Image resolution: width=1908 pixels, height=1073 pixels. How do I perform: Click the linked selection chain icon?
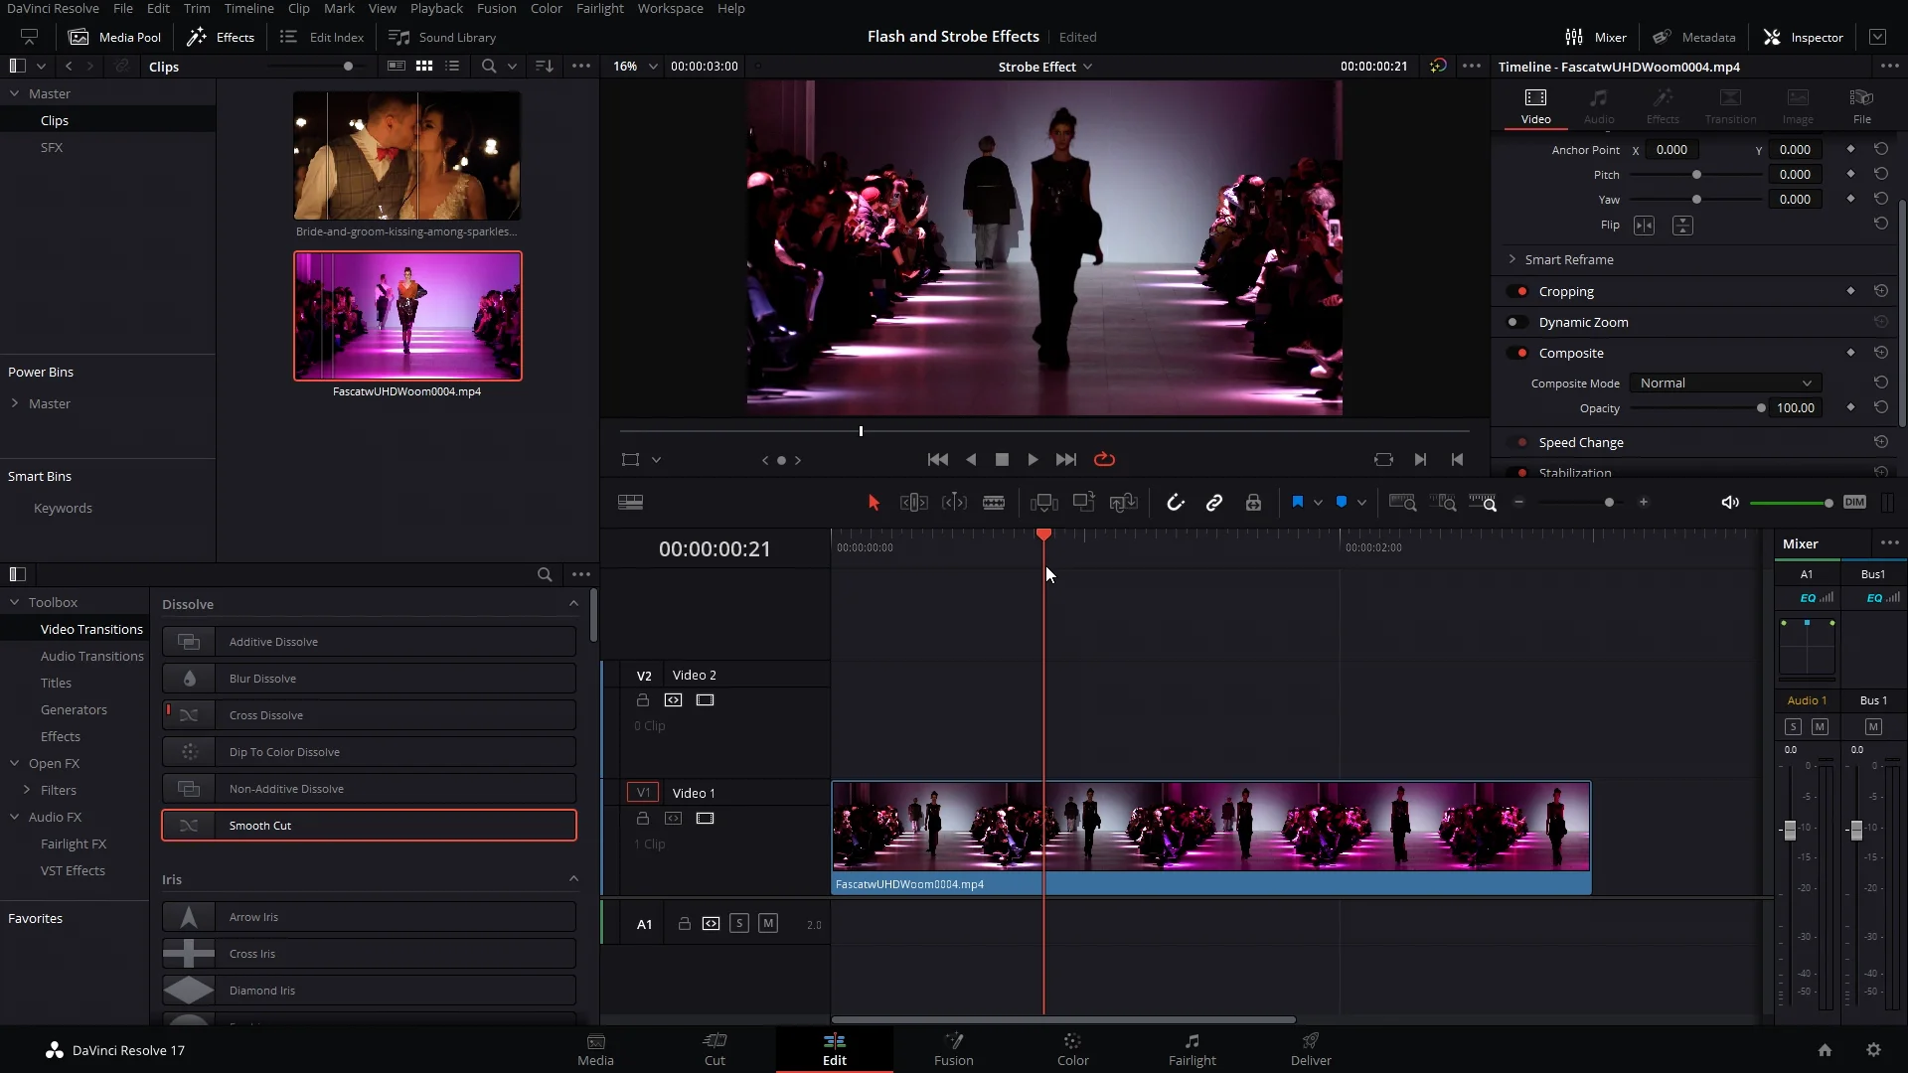click(1214, 503)
